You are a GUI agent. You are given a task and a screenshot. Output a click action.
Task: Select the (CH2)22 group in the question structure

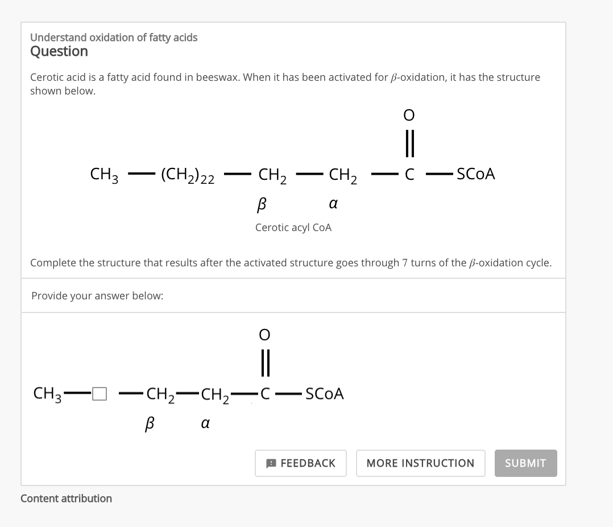point(188,175)
